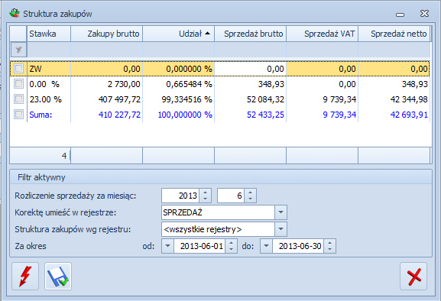Viewport: 441px width, 301px height.
Task: Open the 'do' date calendar dropdown
Action: (266, 246)
